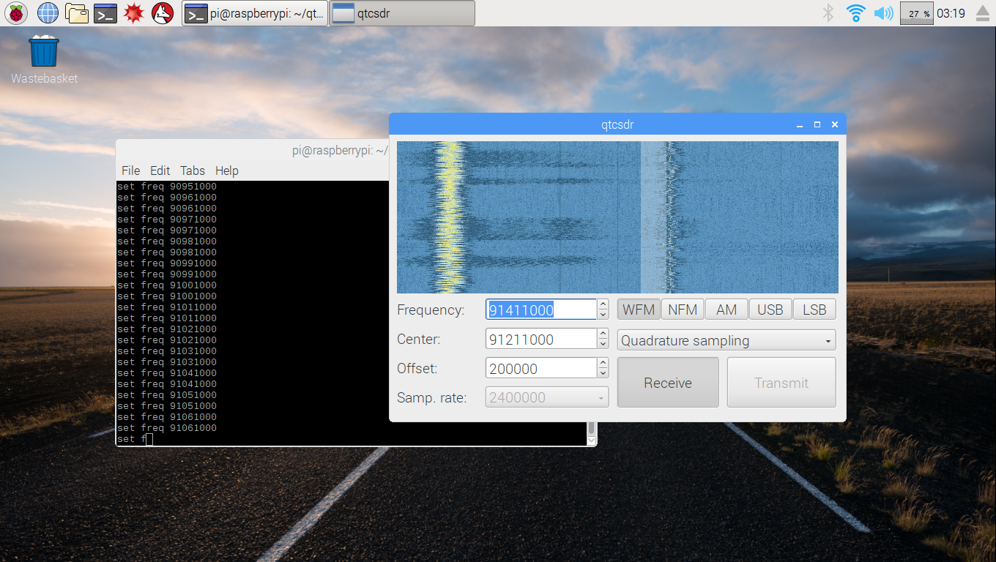Viewport: 996px width, 562px height.
Task: Open the Tabs menu in the terminal
Action: (x=192, y=171)
